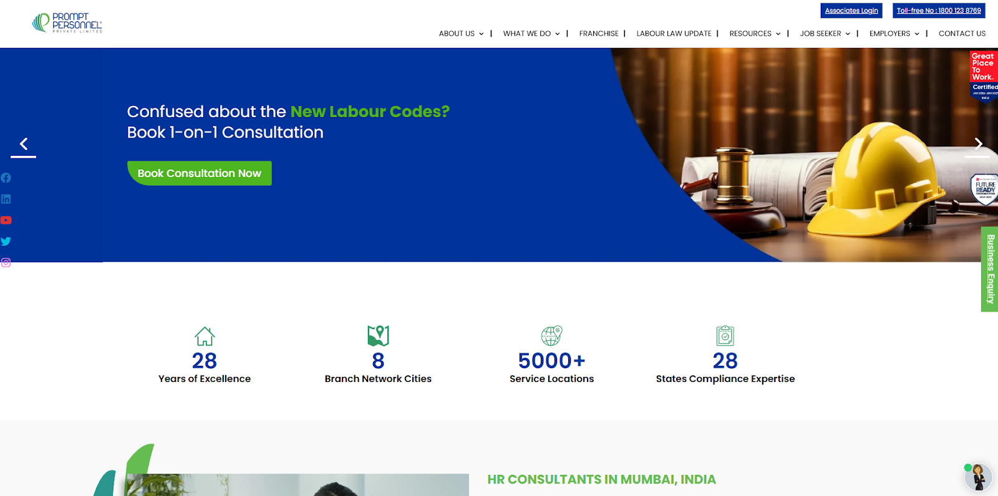The height and width of the screenshot is (496, 998).
Task: Expand the About Us dropdown
Action: (461, 34)
